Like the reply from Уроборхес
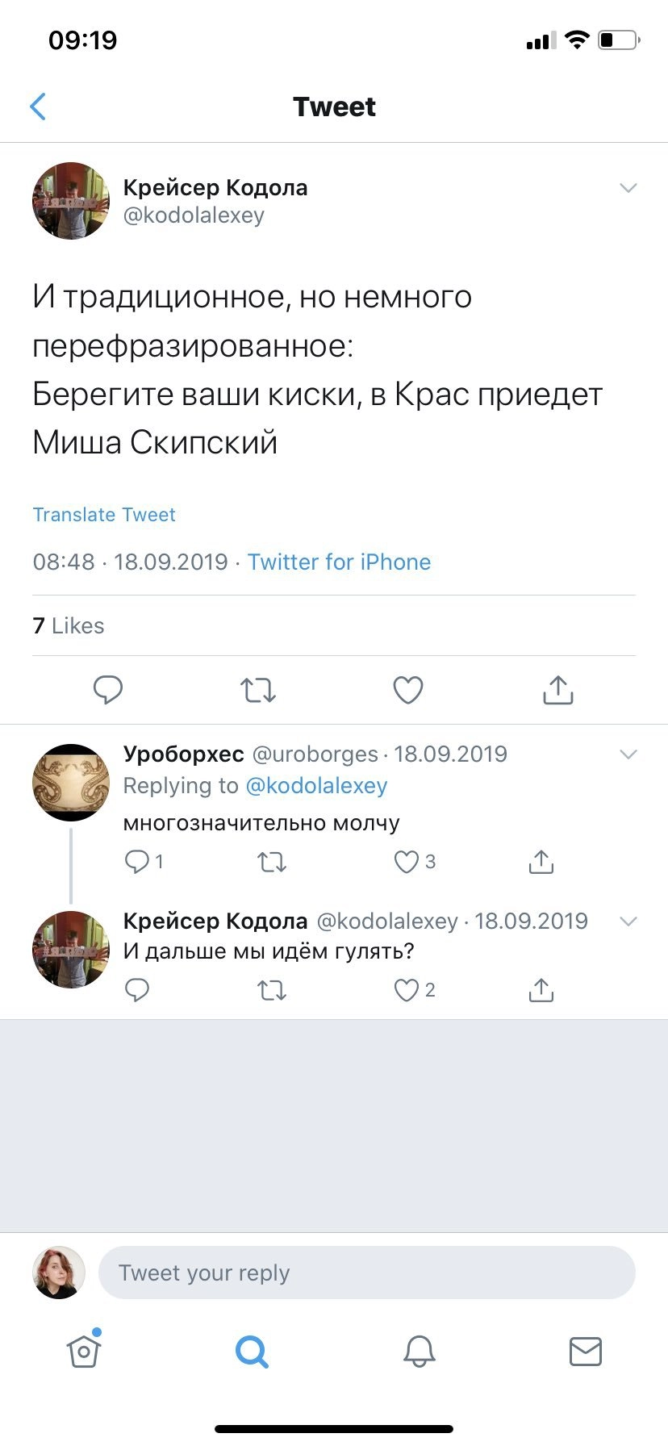Image resolution: width=668 pixels, height=1446 pixels. (x=407, y=862)
